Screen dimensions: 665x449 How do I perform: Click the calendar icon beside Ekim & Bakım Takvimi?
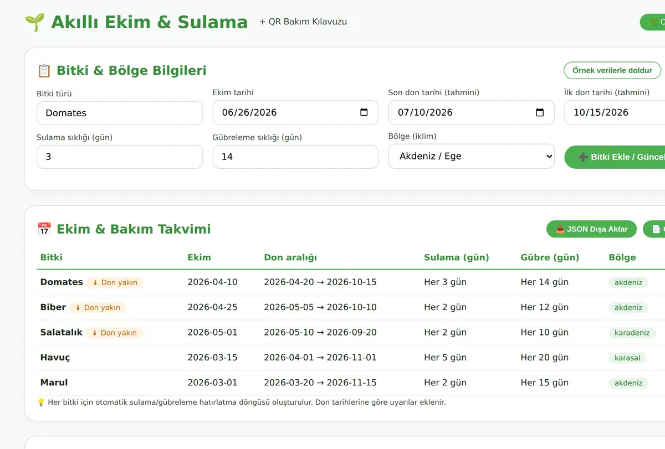(44, 229)
